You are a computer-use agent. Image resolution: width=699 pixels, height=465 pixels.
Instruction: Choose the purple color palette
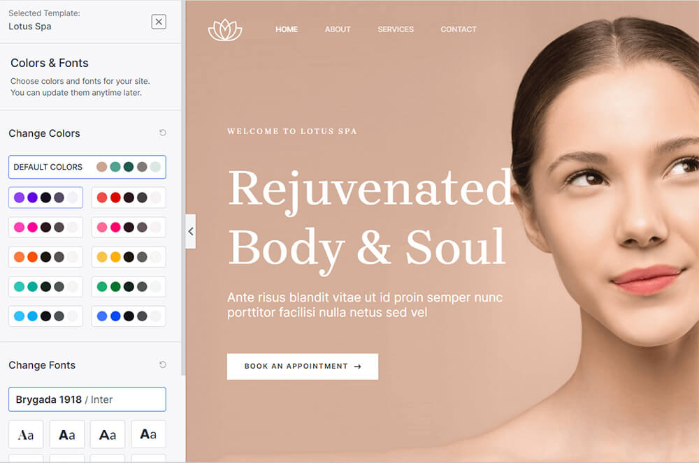45,198
